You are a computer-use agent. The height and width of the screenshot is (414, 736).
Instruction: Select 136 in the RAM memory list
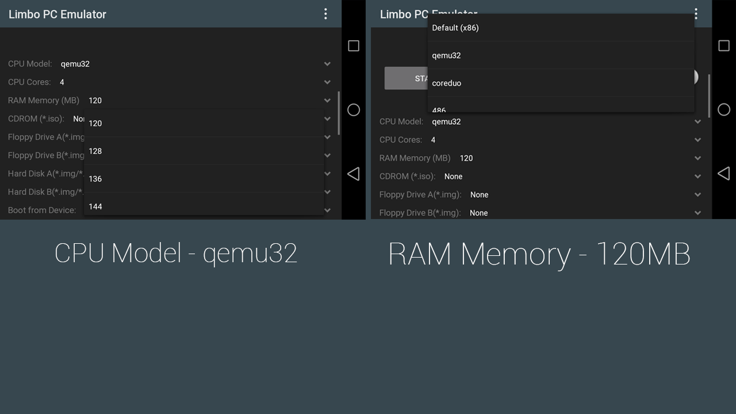(x=204, y=179)
